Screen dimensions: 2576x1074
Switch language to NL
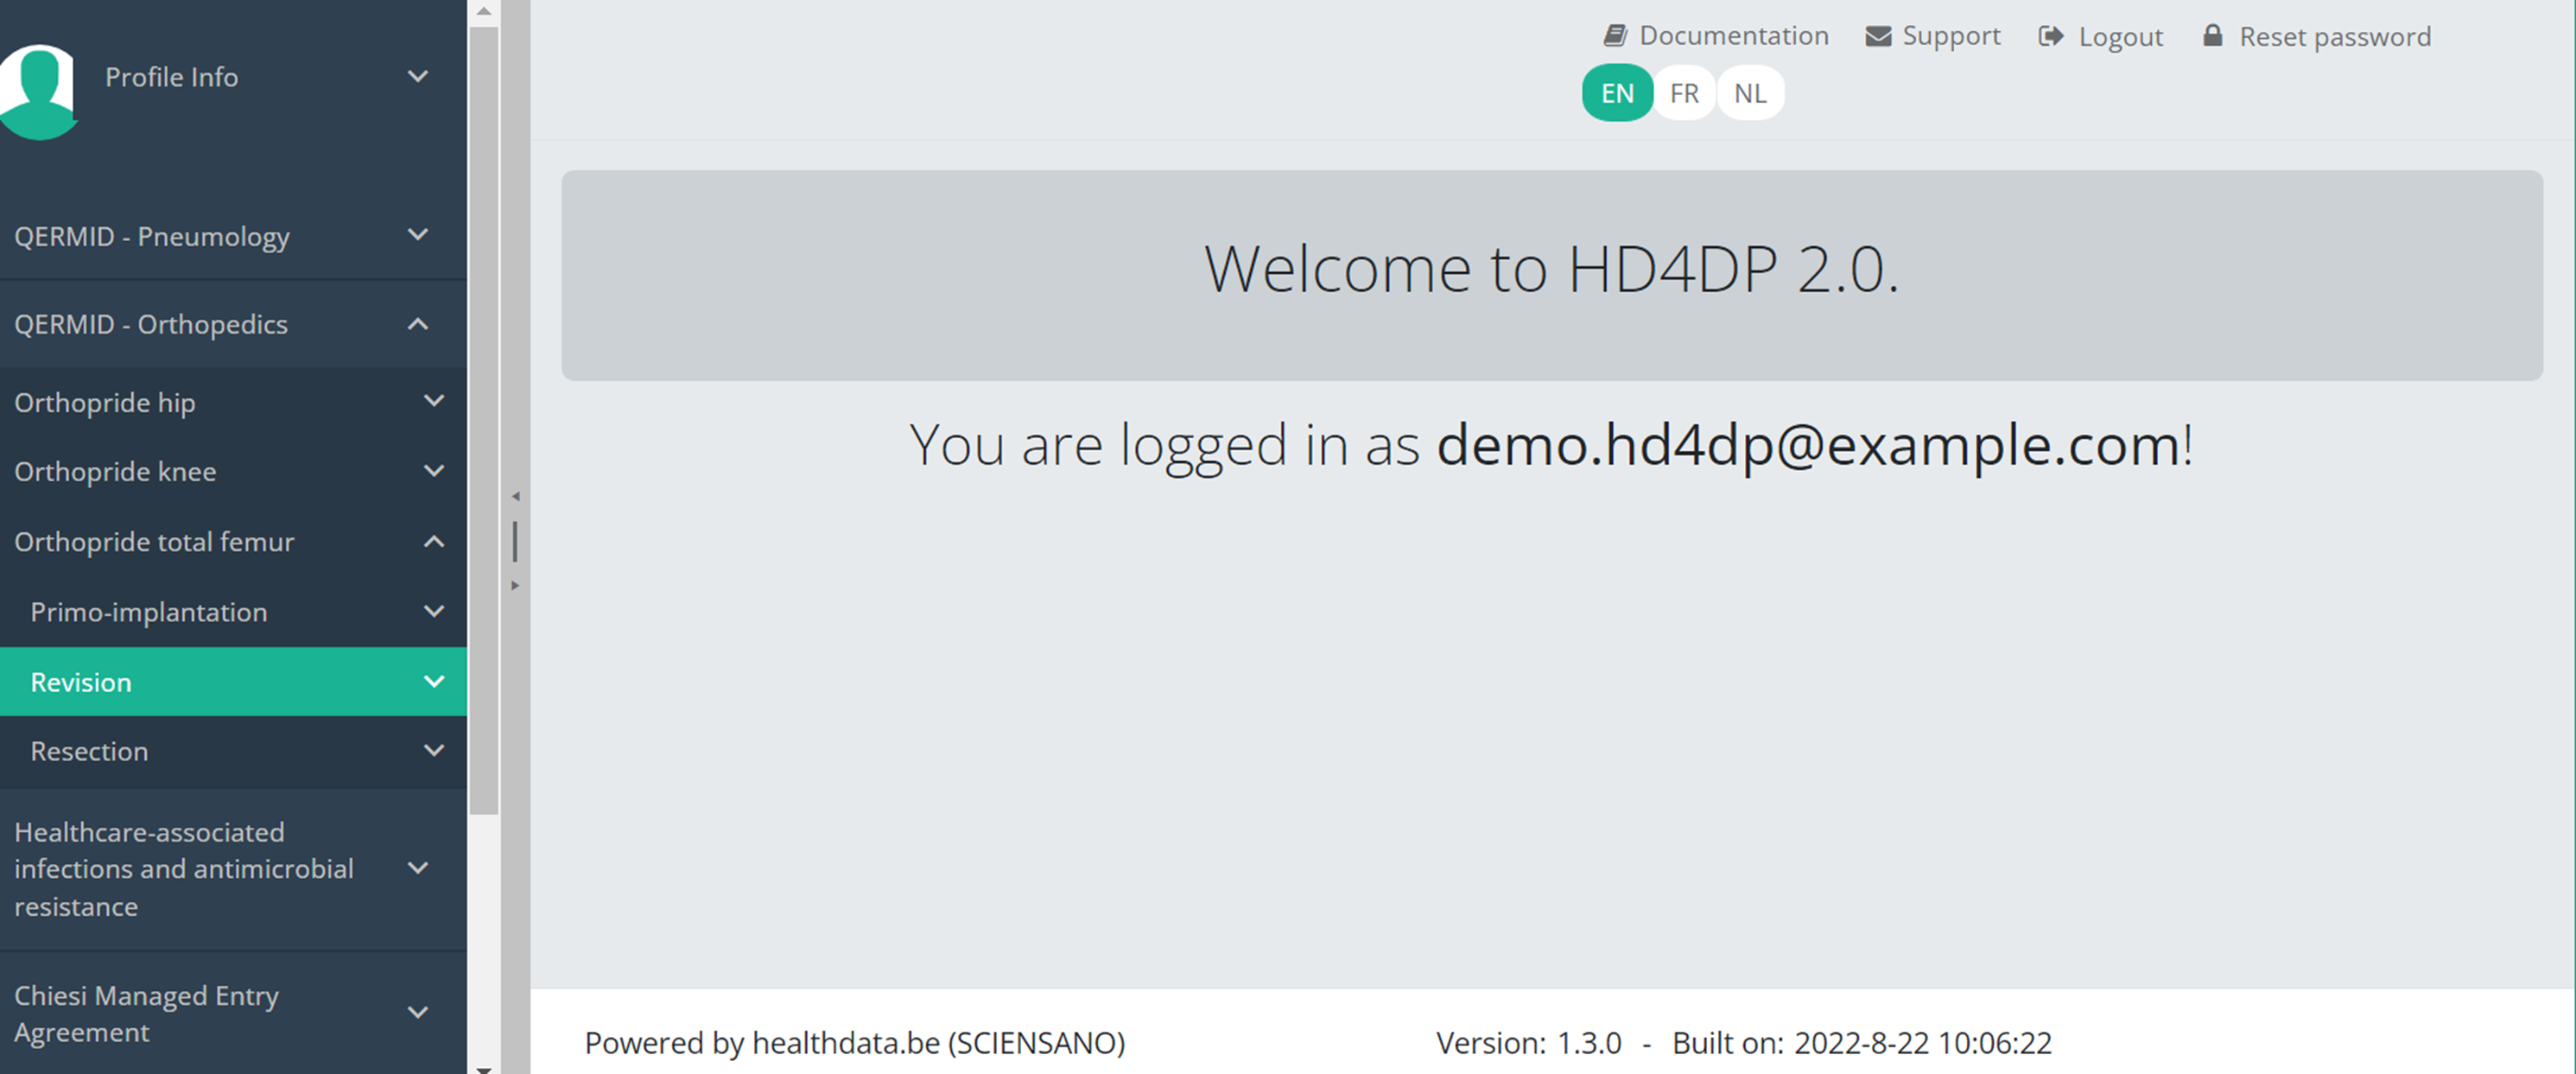pyautogui.click(x=1750, y=93)
